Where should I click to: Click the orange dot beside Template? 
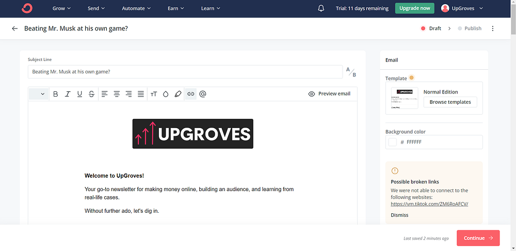[x=411, y=78]
